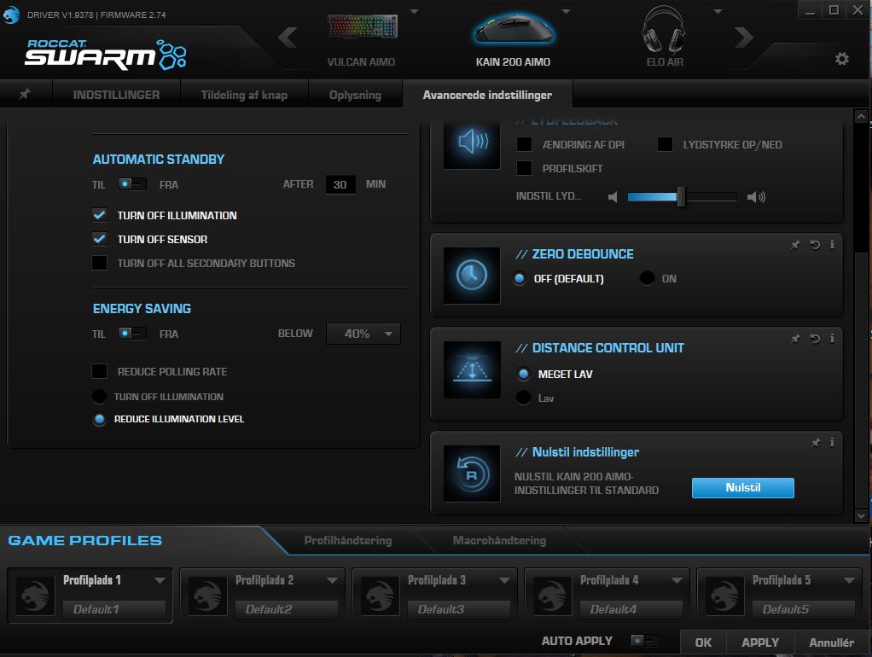Click the ROCCAT Swarm logo

point(106,55)
